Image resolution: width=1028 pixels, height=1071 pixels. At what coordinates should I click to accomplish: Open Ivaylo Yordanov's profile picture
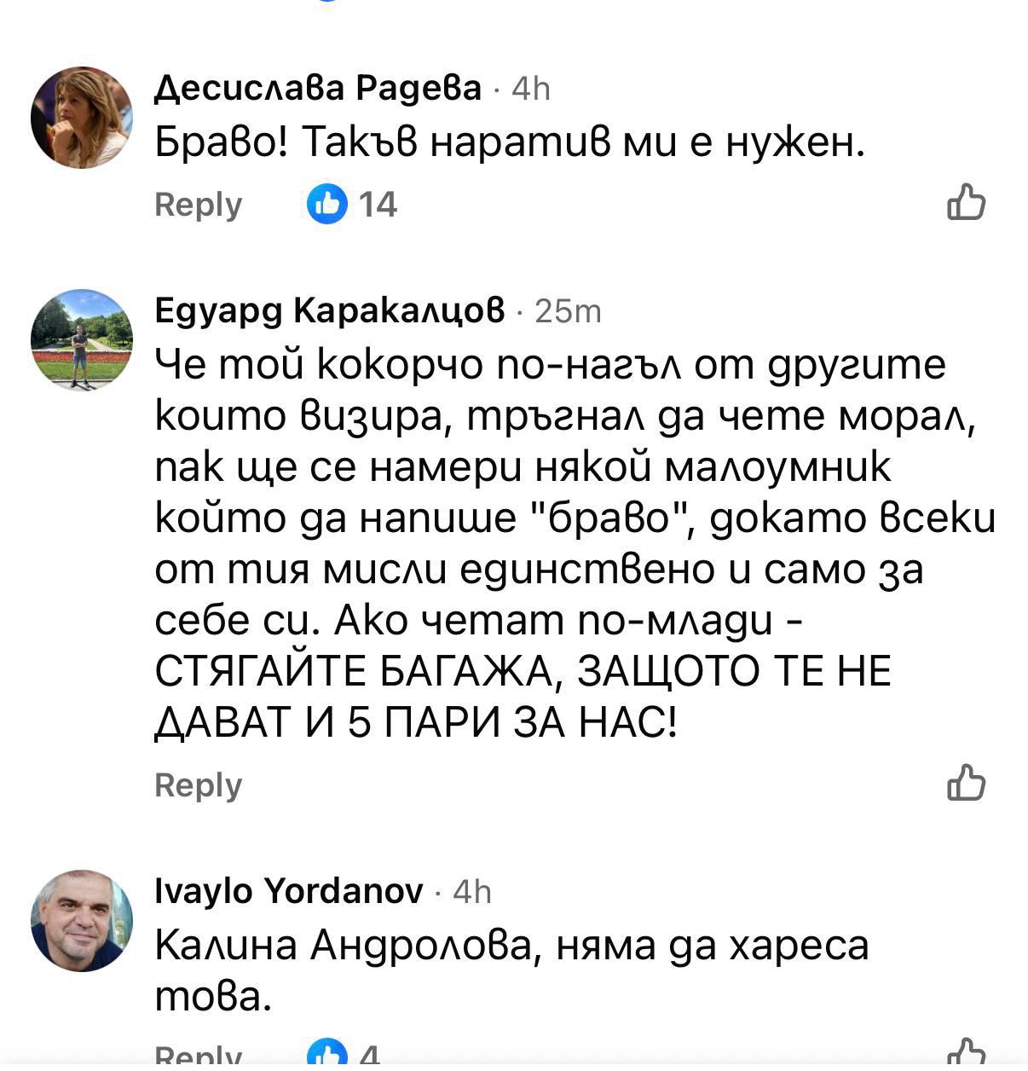[x=82, y=920]
